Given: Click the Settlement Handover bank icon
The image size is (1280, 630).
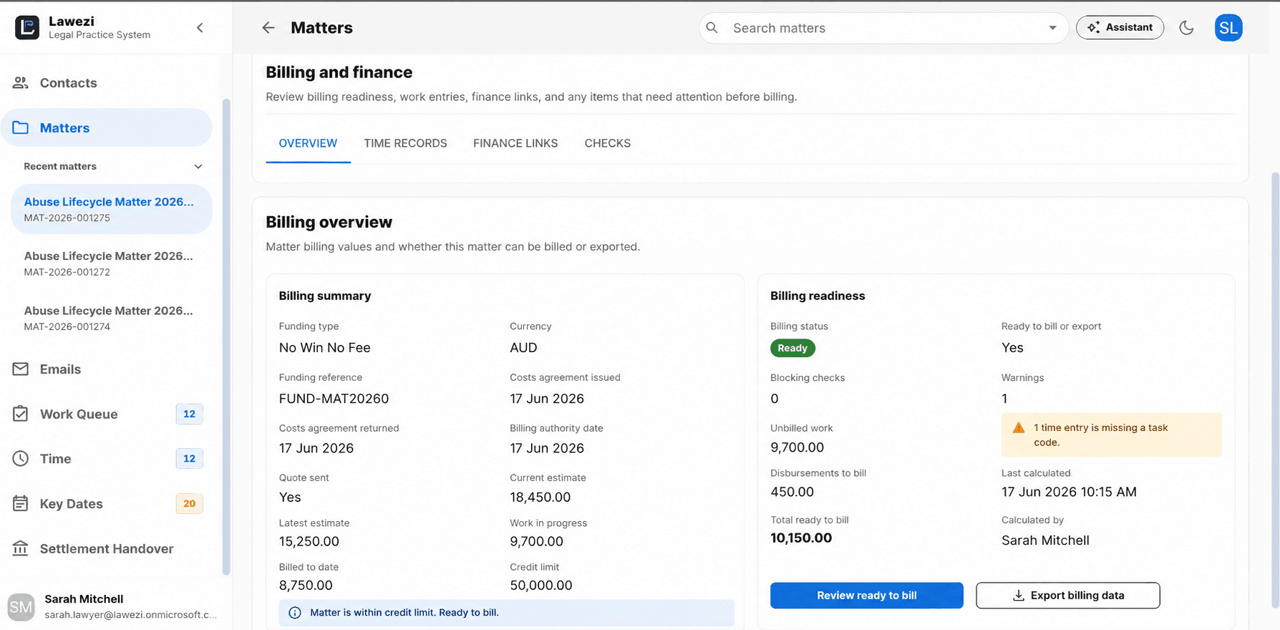Looking at the screenshot, I should click(x=21, y=549).
